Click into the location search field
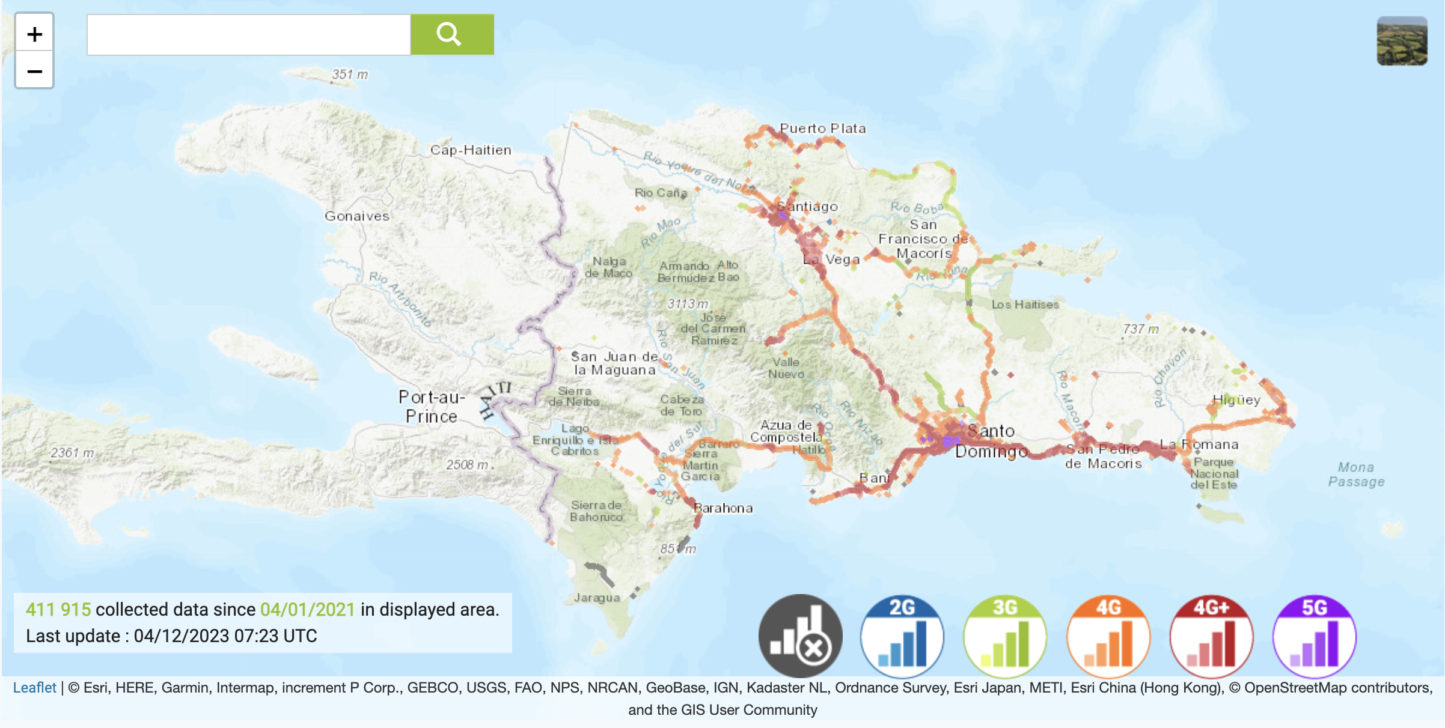Image resolution: width=1445 pixels, height=728 pixels. [248, 35]
